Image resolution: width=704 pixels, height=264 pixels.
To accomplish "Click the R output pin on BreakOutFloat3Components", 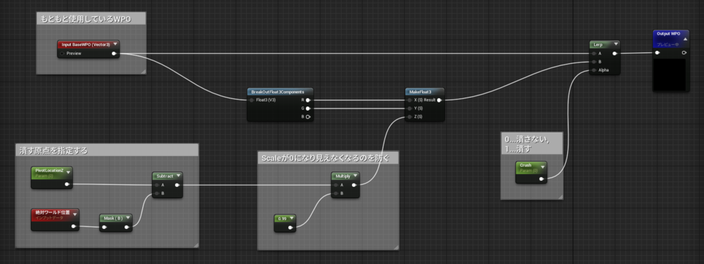I will 308,100.
